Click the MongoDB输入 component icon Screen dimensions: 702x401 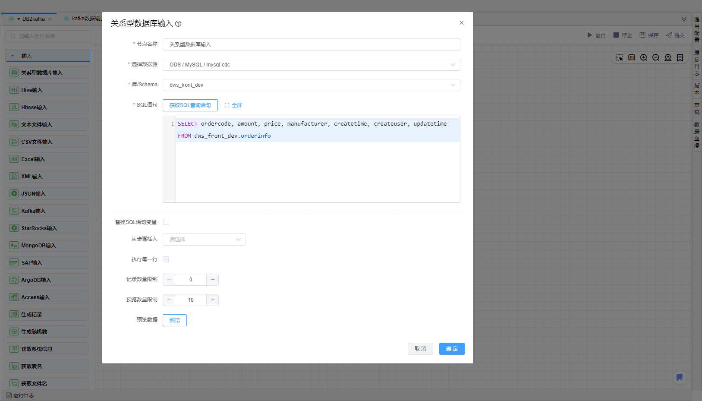pyautogui.click(x=14, y=245)
